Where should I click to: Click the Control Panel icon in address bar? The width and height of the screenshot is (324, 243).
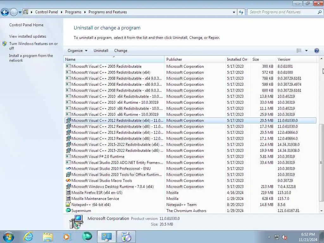tap(26, 12)
